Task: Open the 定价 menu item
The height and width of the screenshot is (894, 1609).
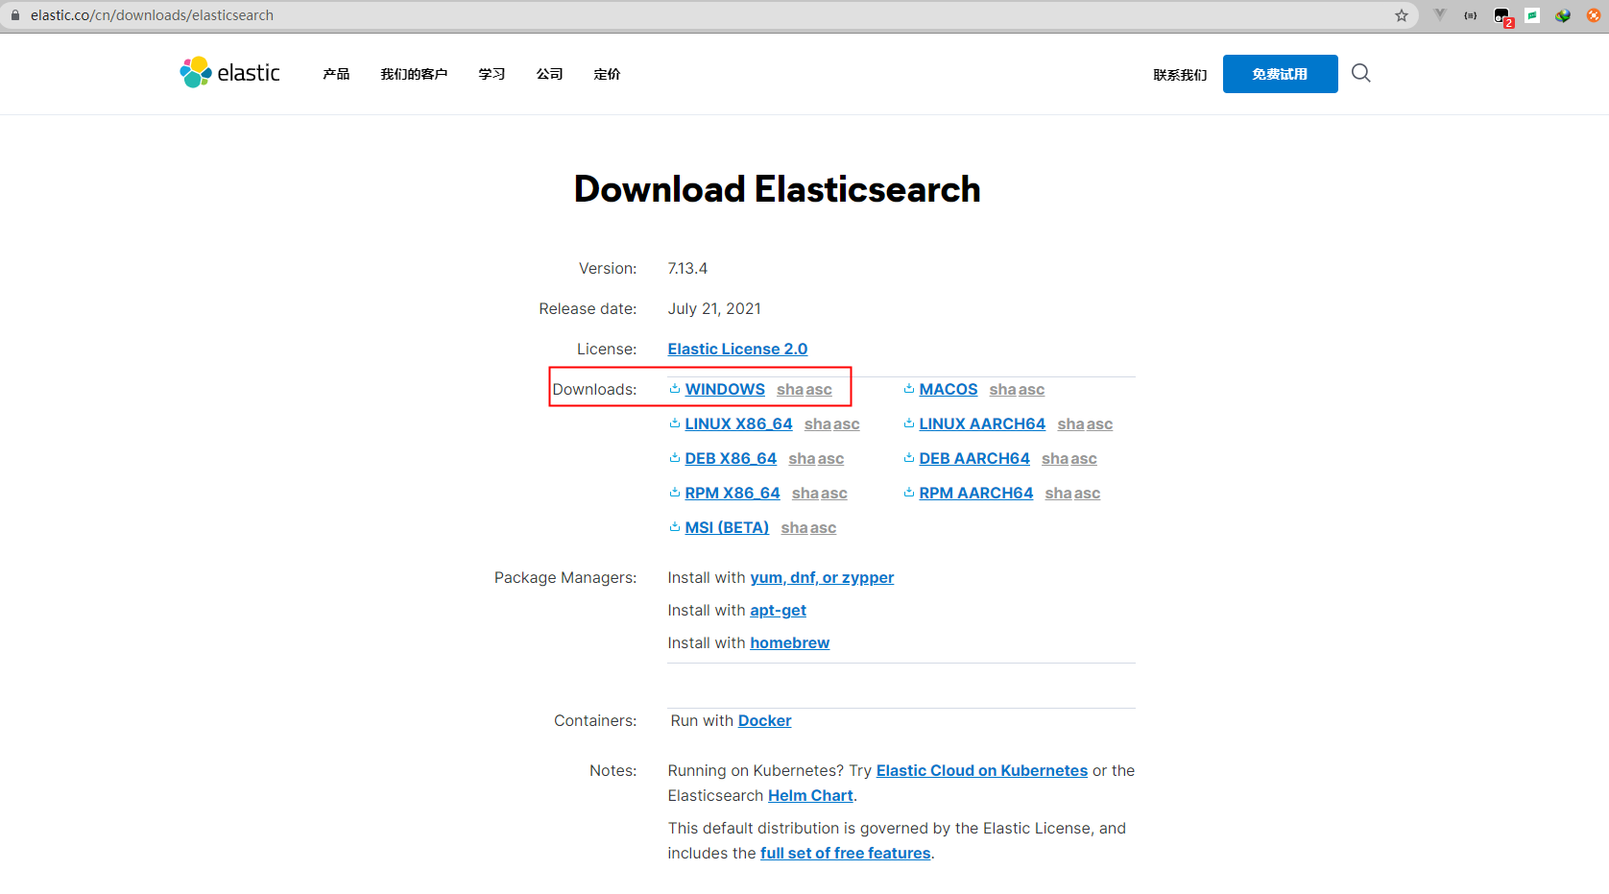Action: click(x=607, y=74)
